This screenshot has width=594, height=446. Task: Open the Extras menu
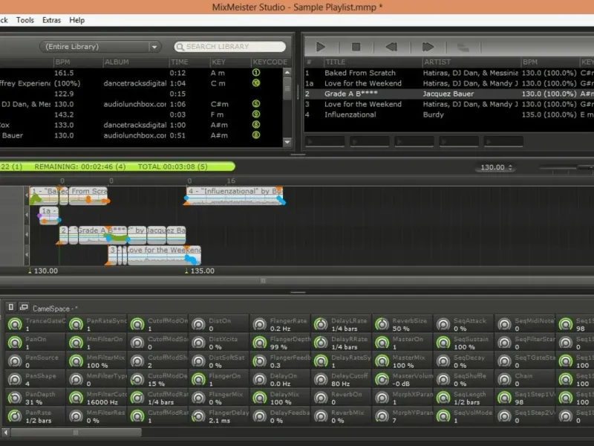tap(52, 20)
